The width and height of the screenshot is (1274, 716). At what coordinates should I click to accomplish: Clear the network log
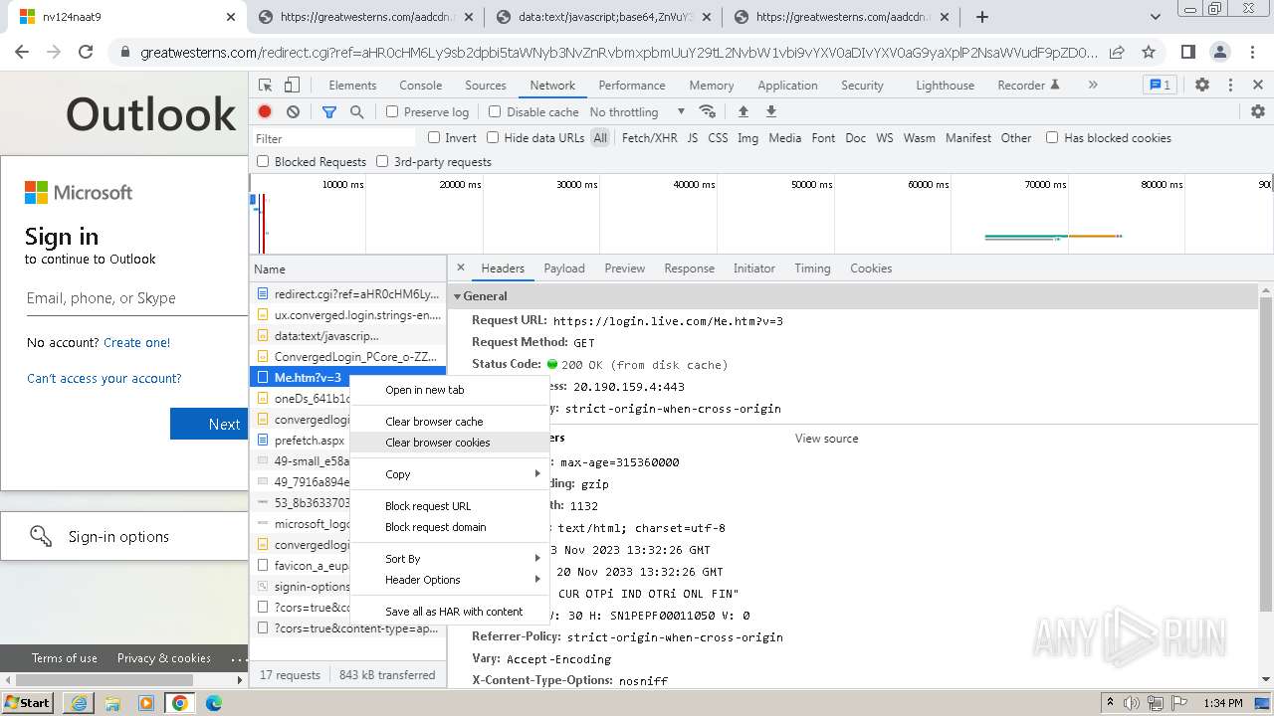pyautogui.click(x=293, y=112)
